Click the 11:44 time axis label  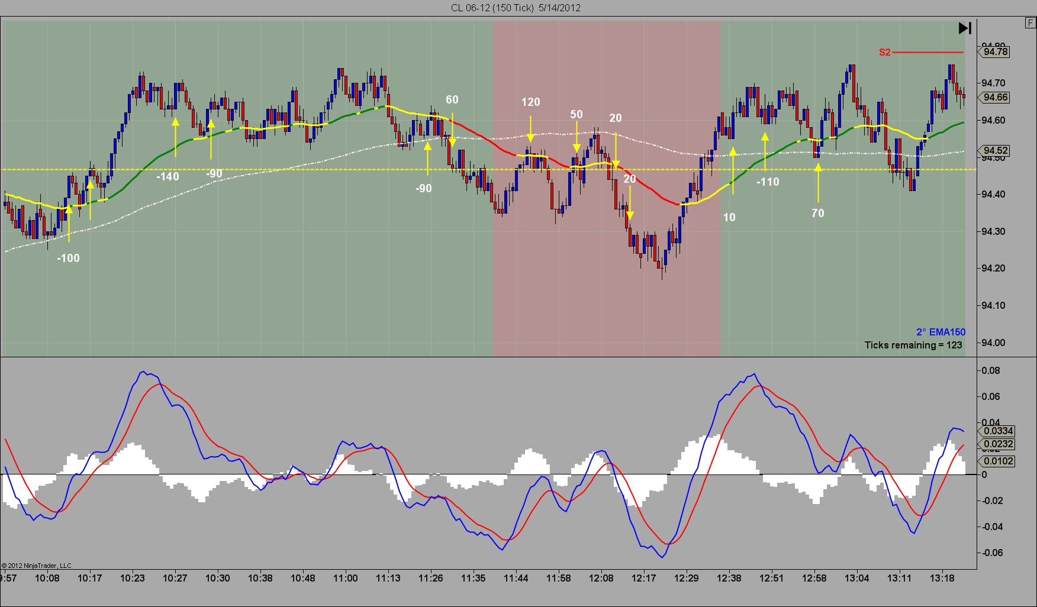click(x=516, y=578)
